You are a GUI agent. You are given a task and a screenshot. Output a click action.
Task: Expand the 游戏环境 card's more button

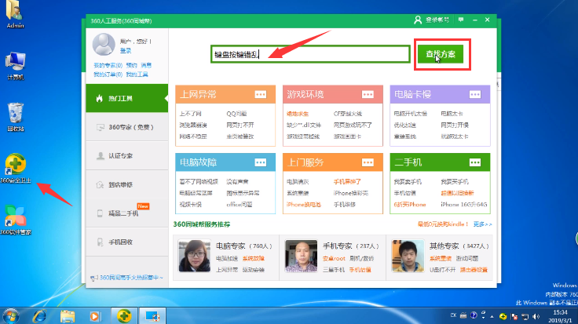click(x=367, y=95)
